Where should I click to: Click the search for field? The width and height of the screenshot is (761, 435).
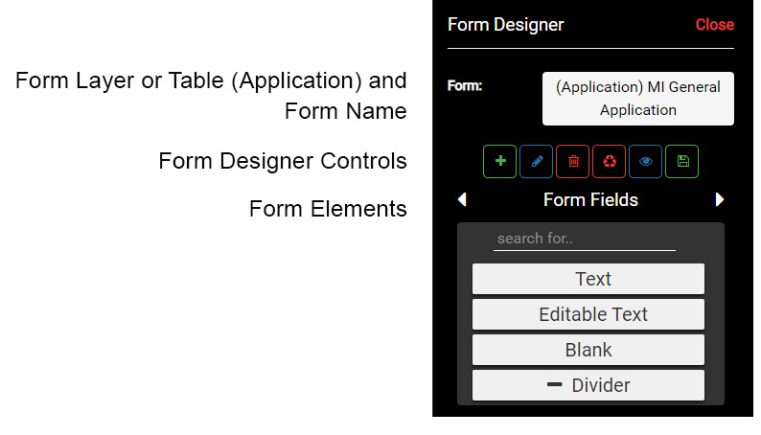click(x=584, y=239)
